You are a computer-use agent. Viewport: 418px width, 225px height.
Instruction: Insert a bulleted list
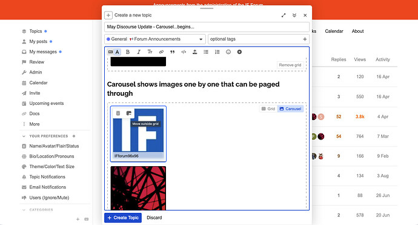pos(206,52)
